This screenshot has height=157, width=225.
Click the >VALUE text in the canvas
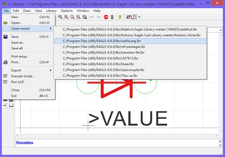pyautogui.click(x=128, y=119)
